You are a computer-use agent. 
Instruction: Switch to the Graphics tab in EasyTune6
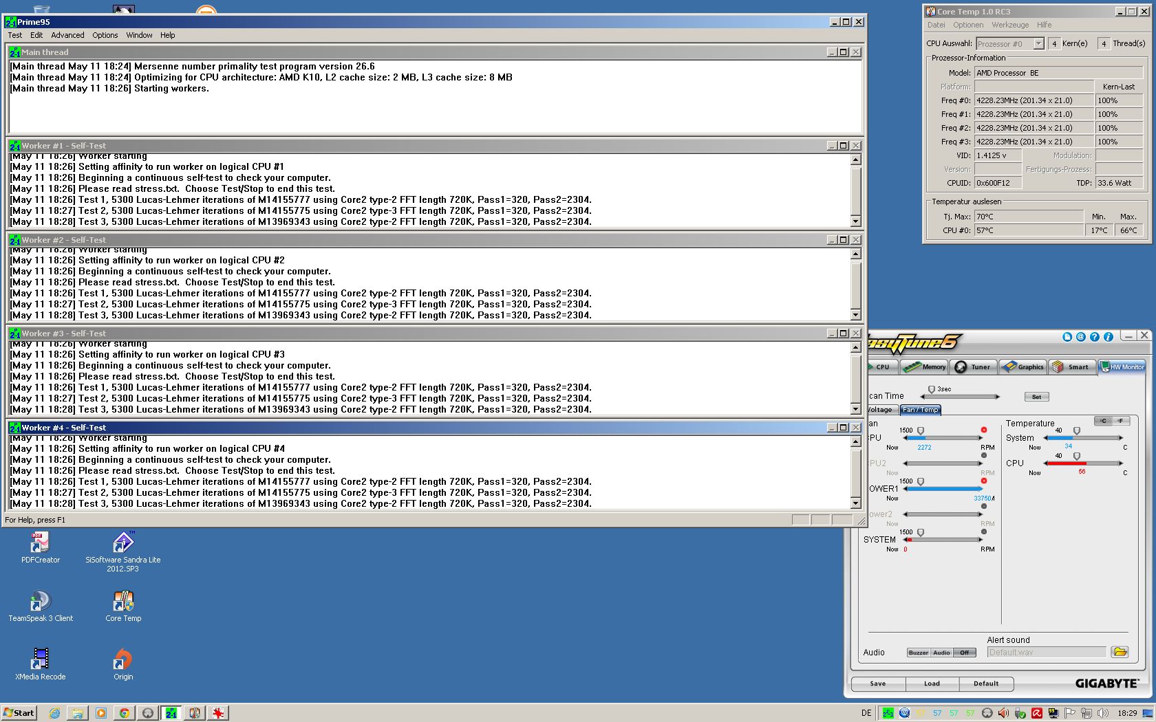[1023, 367]
